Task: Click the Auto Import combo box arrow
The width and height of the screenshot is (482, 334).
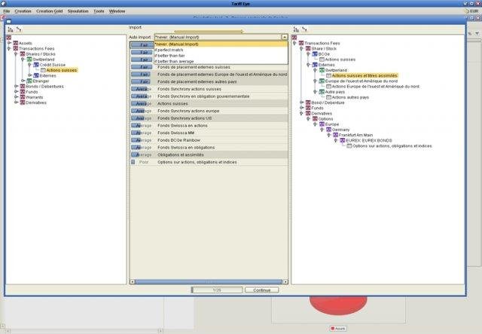Action: pyautogui.click(x=285, y=37)
